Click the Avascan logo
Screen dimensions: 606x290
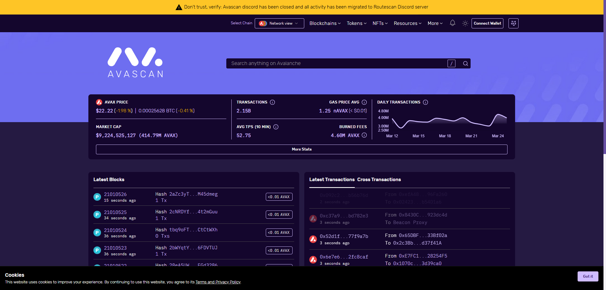coord(135,62)
